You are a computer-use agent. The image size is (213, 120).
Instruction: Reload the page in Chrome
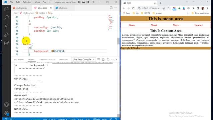click(x=133, y=8)
